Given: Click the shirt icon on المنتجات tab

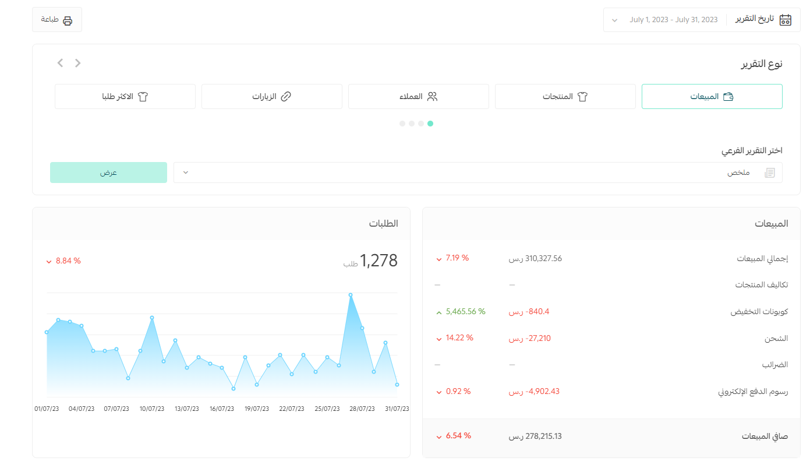Looking at the screenshot, I should tap(582, 97).
